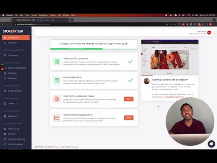217x163 pixels.
Task: Click the Customers people icon
Action: click(5, 55)
